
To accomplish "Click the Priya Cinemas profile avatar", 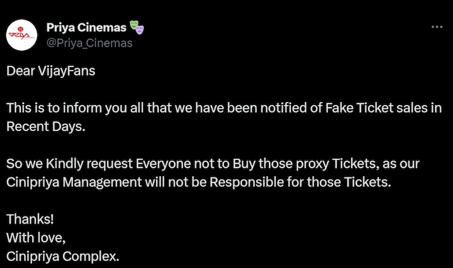I will tap(22, 35).
